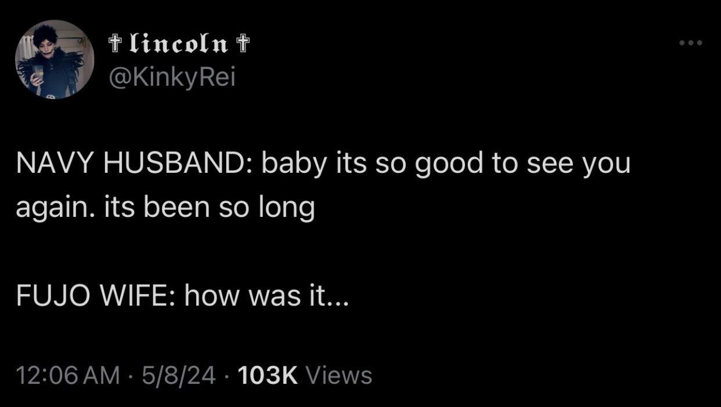Click the 12:06 AM timestamp

pyautogui.click(x=67, y=375)
